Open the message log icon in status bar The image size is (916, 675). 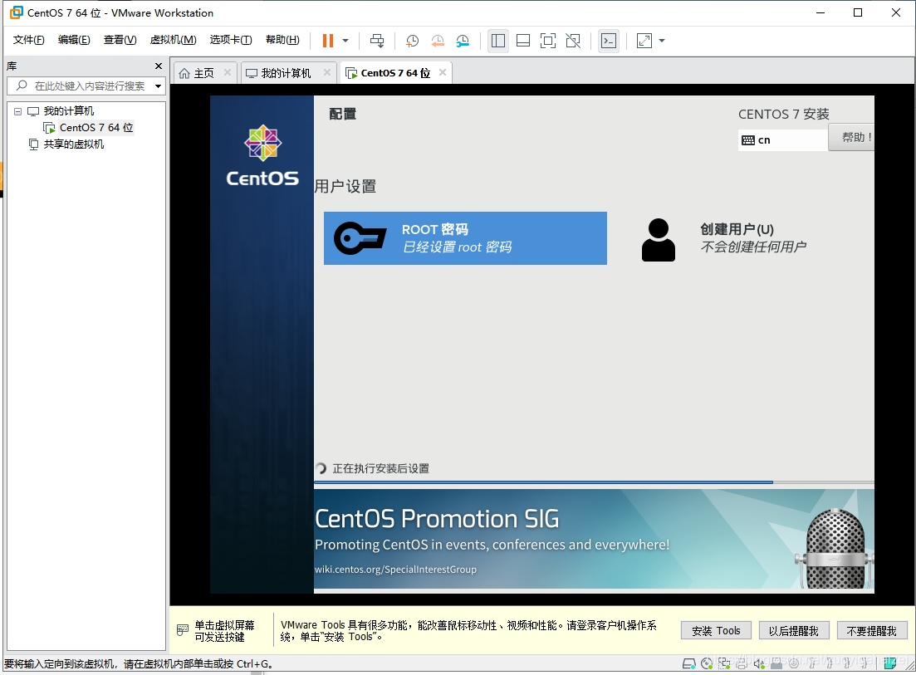click(890, 663)
